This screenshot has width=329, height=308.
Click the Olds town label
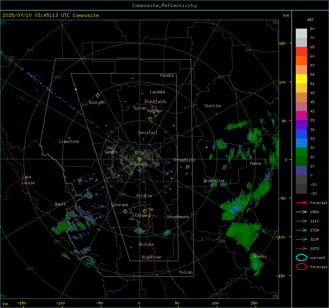point(139,153)
